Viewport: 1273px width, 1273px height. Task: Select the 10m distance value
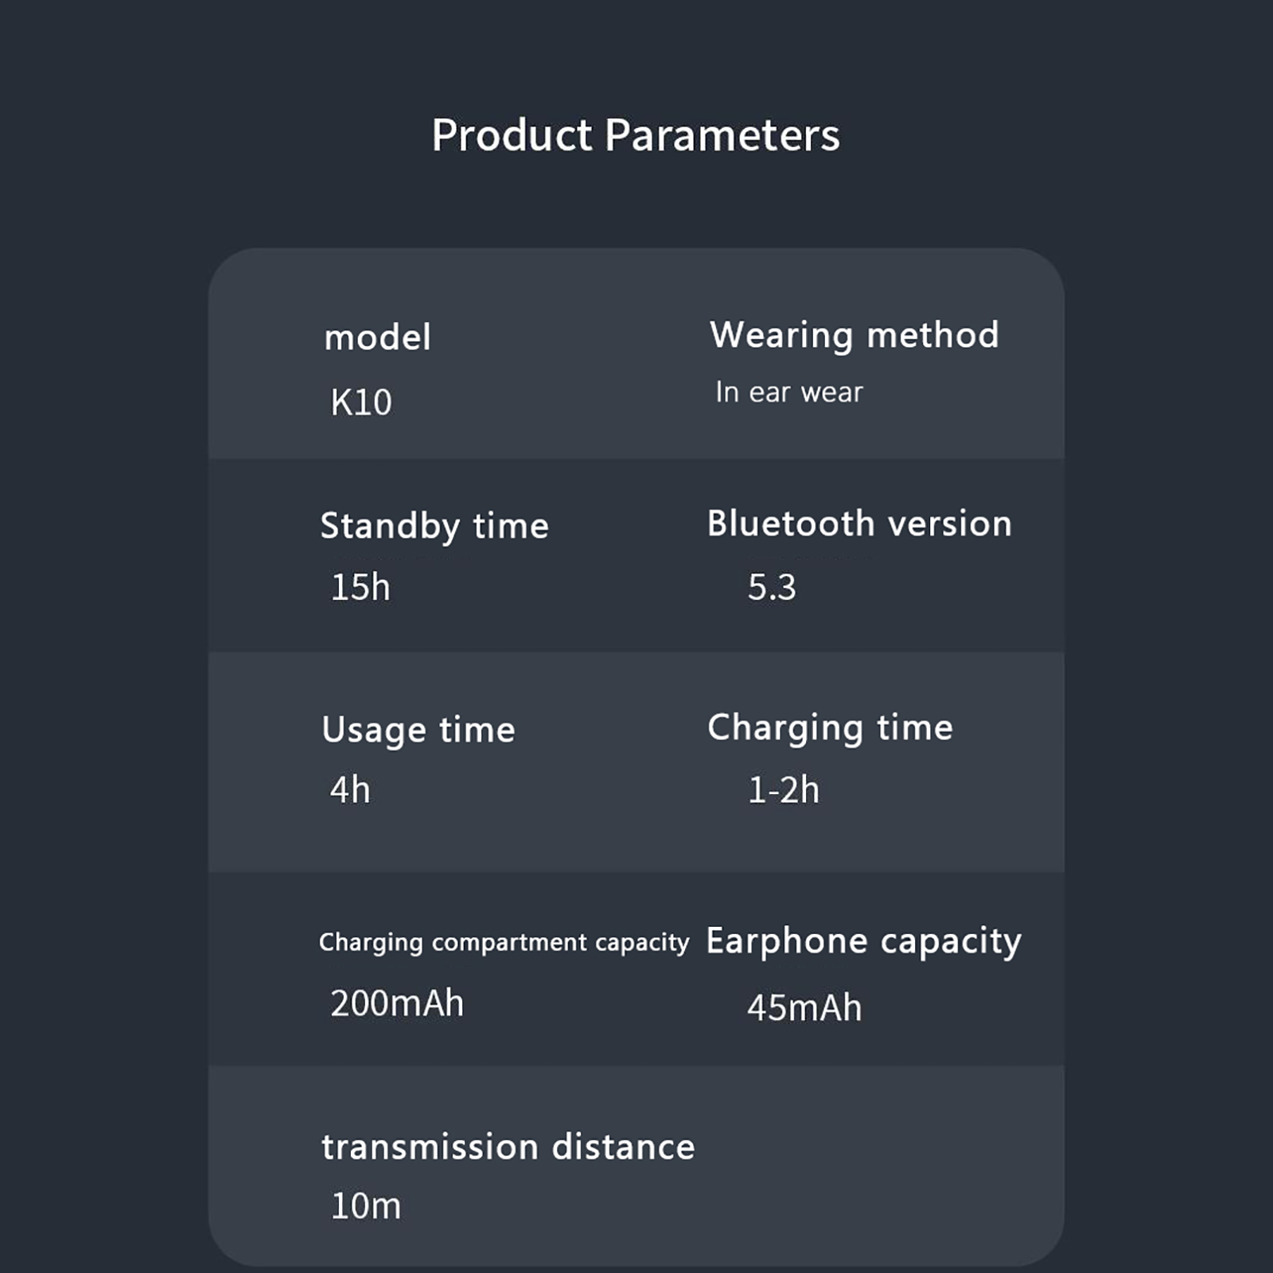click(365, 1206)
